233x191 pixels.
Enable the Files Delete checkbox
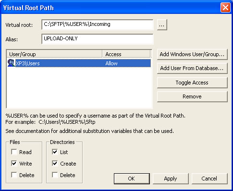[x=14, y=175]
